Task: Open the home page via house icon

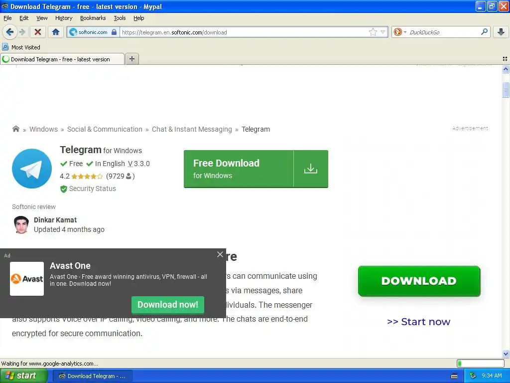Action: coord(56,32)
